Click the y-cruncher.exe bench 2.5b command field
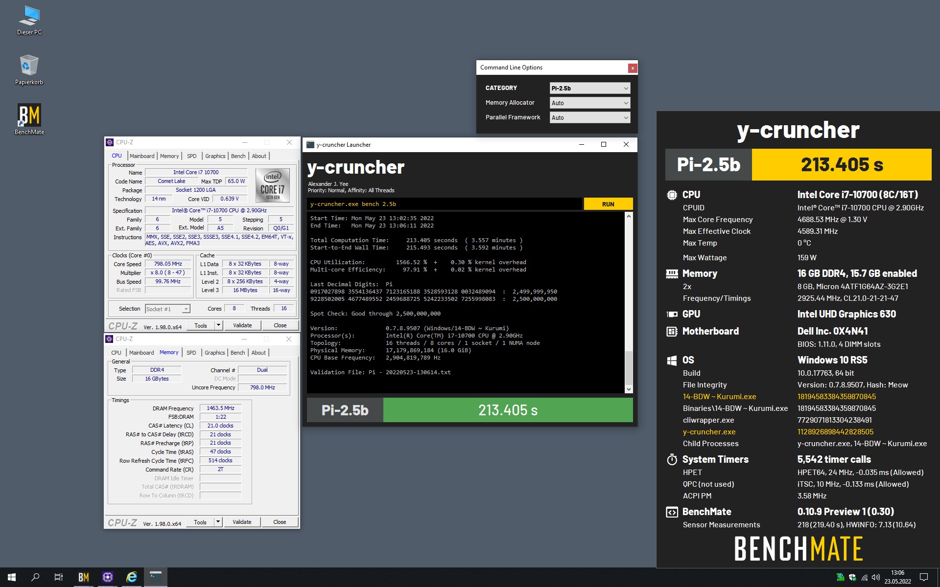This screenshot has width=940, height=587. tap(445, 204)
